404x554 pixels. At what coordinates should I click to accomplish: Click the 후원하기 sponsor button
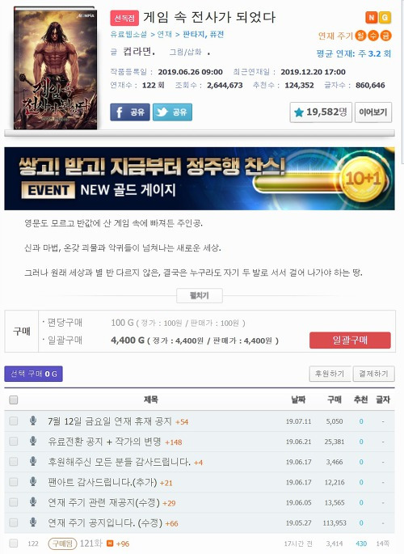tap(330, 374)
